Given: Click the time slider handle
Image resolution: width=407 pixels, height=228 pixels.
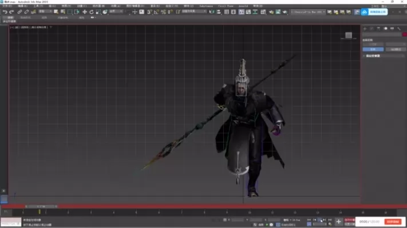Looking at the screenshot, I should click(x=41, y=206).
